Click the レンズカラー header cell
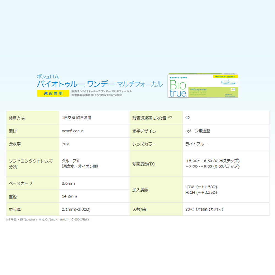275x275 pixels. 156,144
